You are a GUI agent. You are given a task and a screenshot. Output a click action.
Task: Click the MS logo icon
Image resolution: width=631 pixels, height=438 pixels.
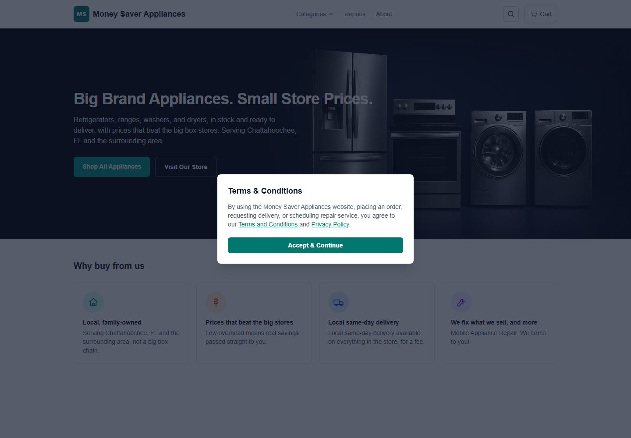pos(82,14)
